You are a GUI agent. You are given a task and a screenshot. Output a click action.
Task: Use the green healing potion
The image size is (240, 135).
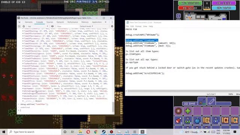coord(188,120)
